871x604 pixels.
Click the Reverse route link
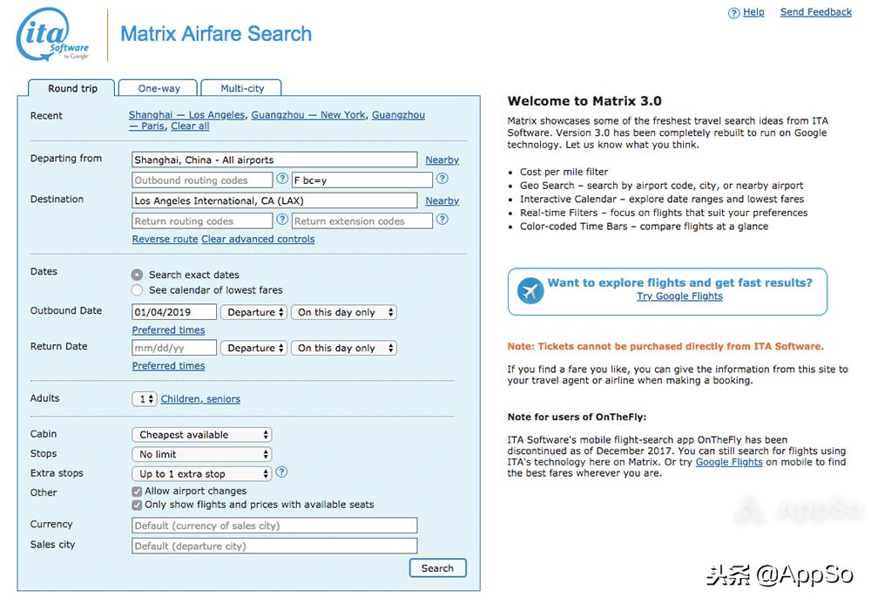165,239
